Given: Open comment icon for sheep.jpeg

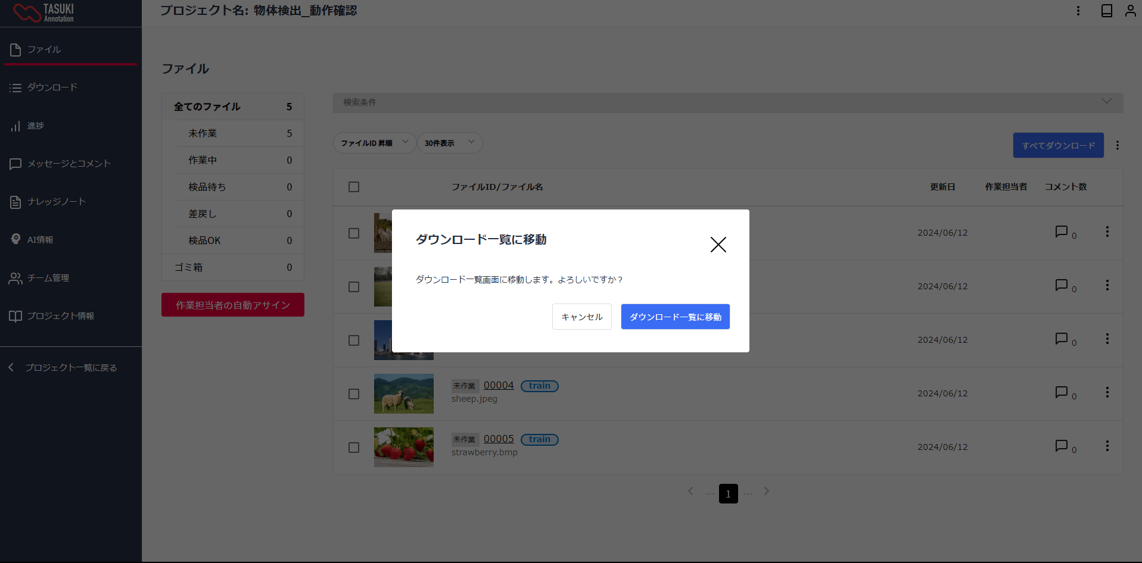Looking at the screenshot, I should [x=1062, y=392].
